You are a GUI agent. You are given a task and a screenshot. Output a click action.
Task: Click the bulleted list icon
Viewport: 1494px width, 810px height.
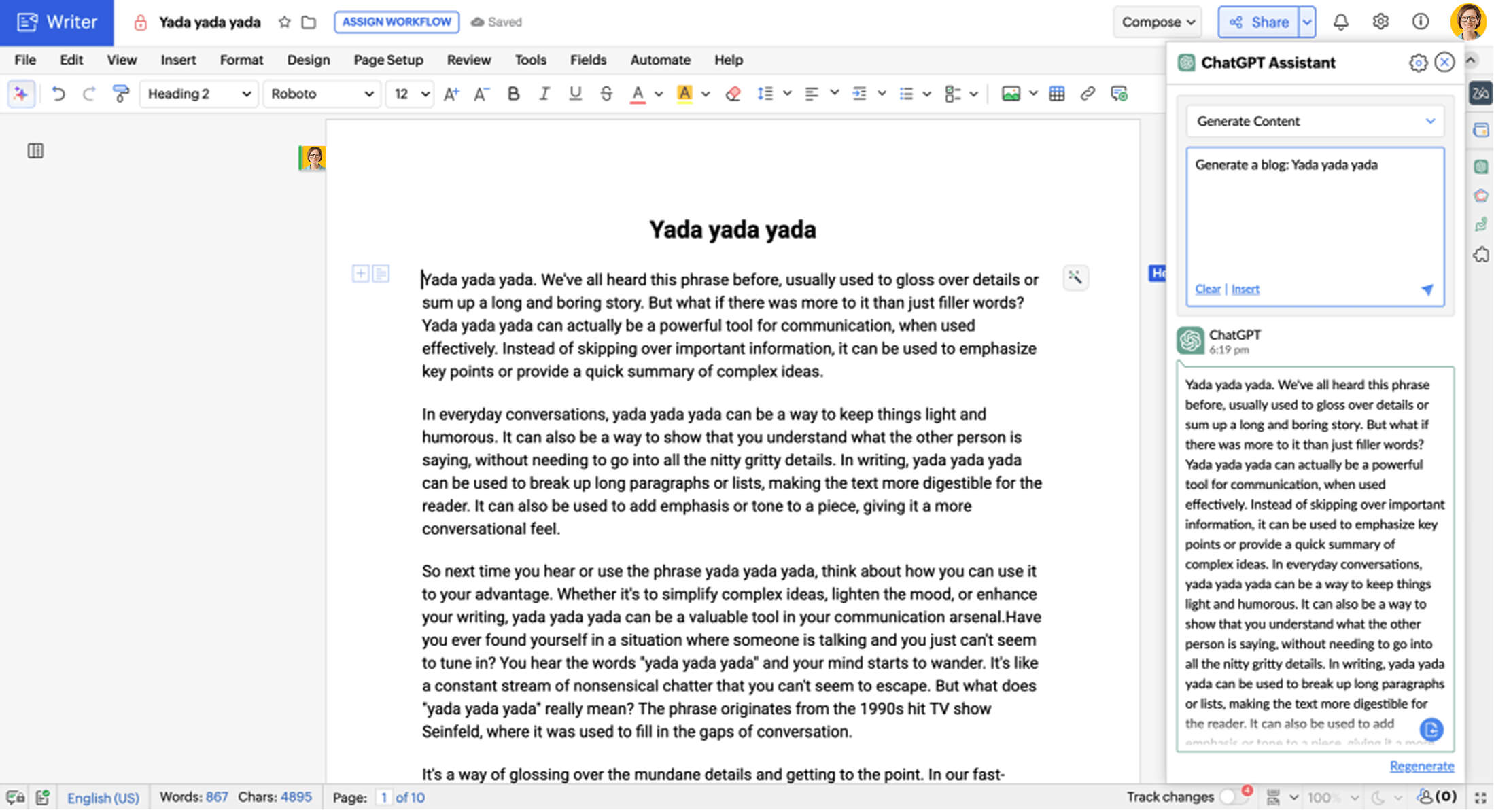click(906, 94)
